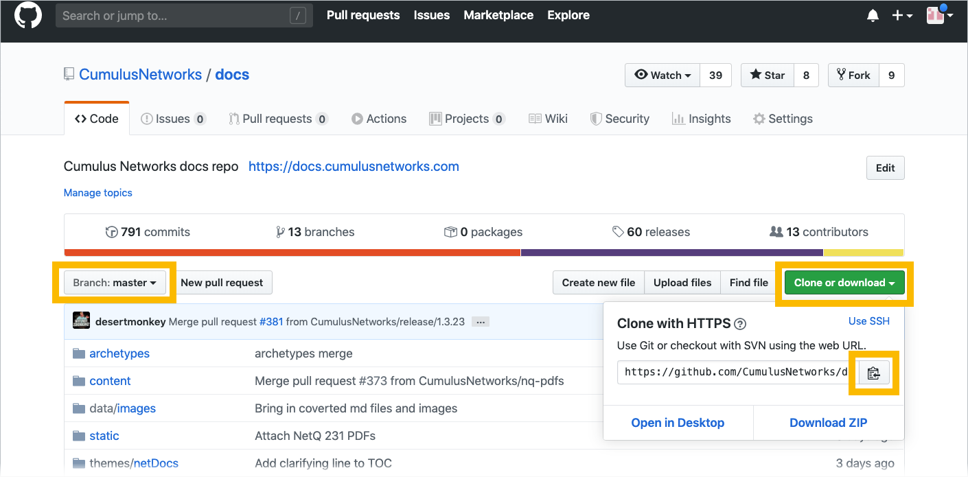This screenshot has width=968, height=477.
Task: Expand commit message ellipsis button
Action: 481,321
